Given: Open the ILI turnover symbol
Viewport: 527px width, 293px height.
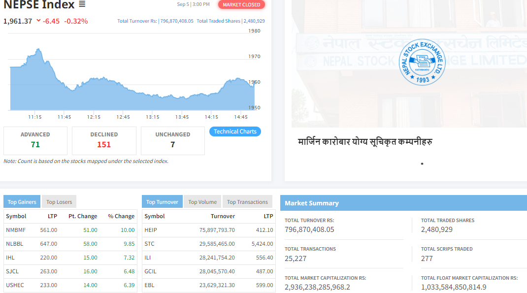Looking at the screenshot, I should coord(148,258).
